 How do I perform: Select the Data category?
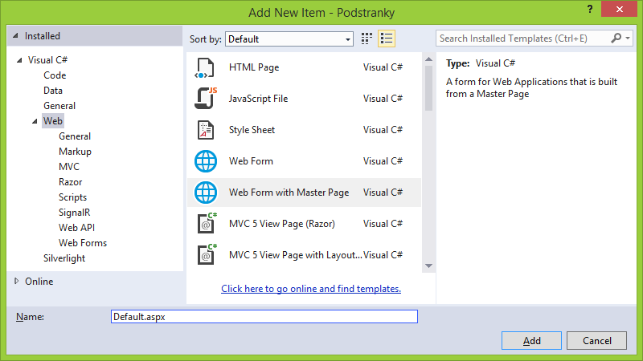pyautogui.click(x=53, y=91)
